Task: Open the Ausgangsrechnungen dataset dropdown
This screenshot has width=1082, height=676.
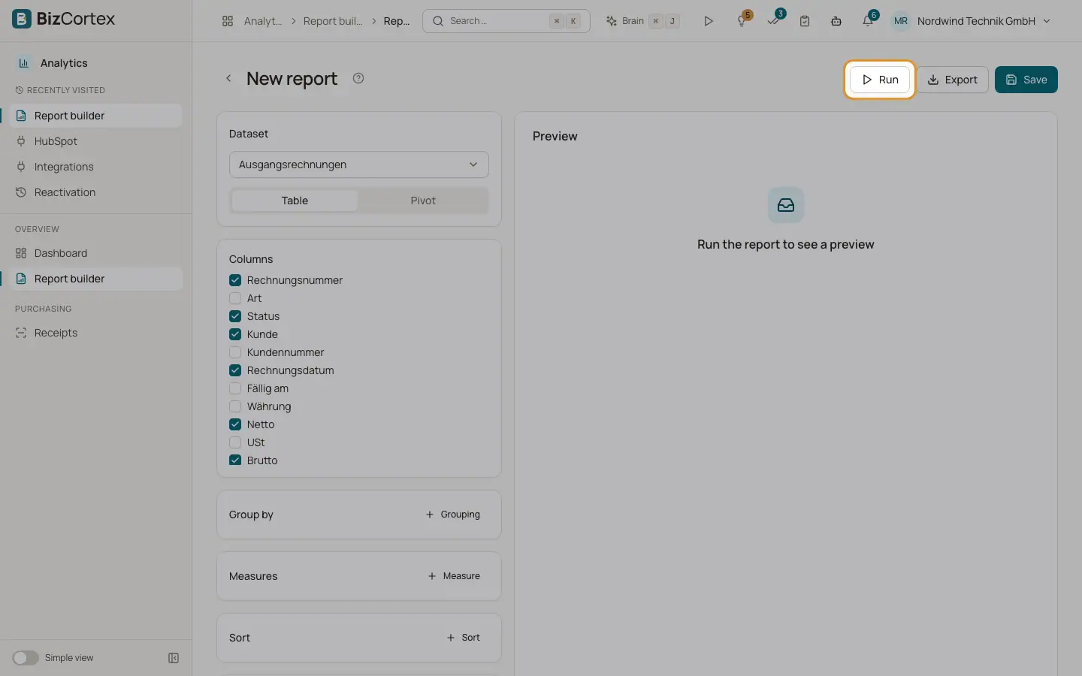Action: pos(358,164)
